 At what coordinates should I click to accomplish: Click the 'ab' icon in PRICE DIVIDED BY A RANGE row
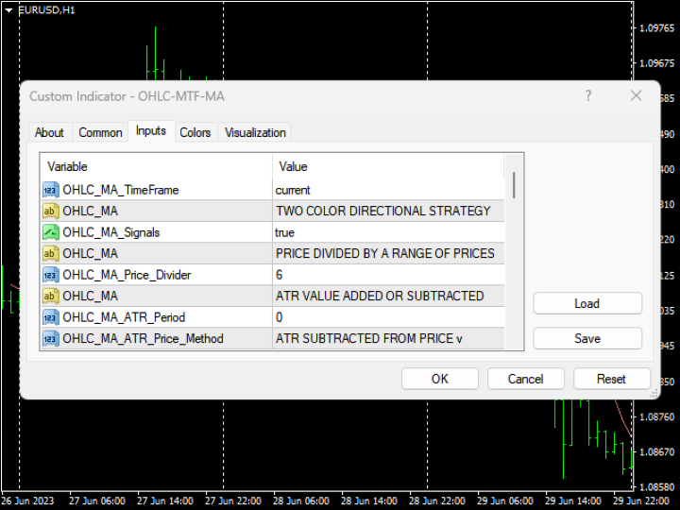pos(51,253)
